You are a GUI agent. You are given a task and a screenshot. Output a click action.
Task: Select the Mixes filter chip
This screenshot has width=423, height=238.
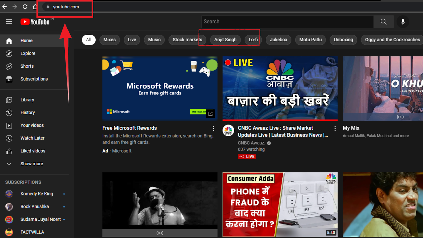pos(109,40)
